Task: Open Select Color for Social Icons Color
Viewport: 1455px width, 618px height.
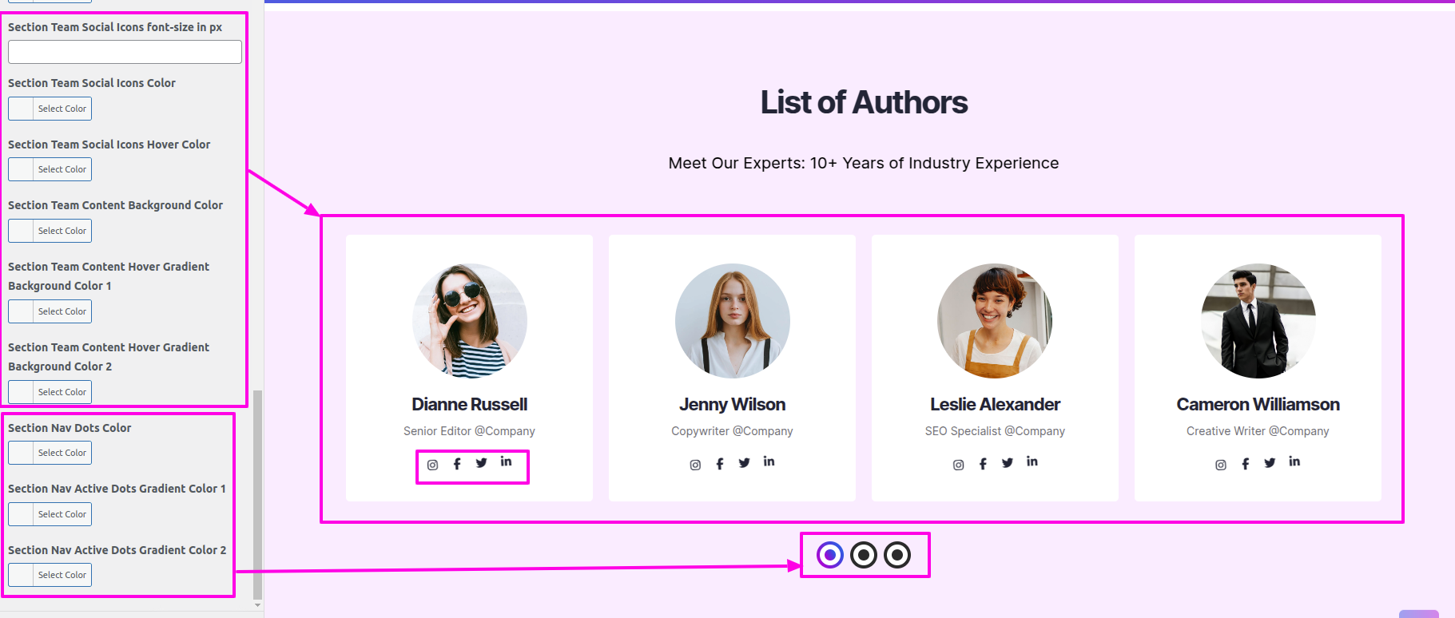Action: 62,109
